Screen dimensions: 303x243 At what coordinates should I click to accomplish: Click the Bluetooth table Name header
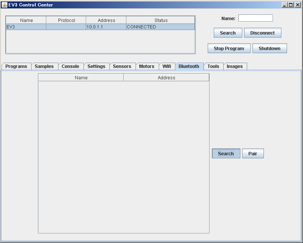[81, 78]
